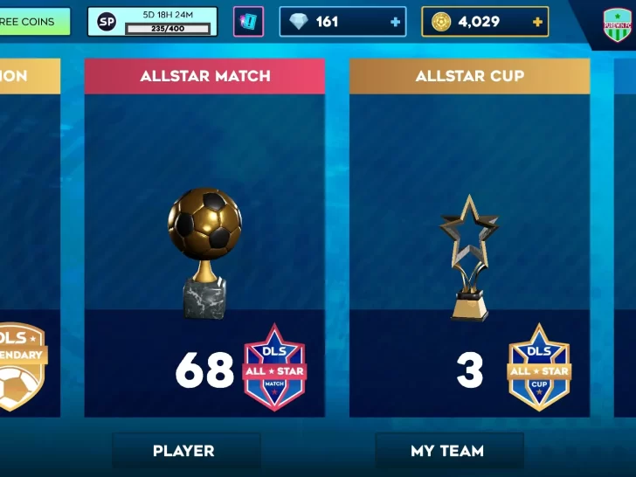636x477 pixels.
Task: Claim the Free Coins button
Action: (x=35, y=22)
